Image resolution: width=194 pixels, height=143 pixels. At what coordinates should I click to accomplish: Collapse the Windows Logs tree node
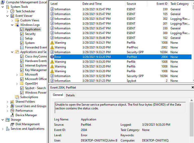(12, 25)
